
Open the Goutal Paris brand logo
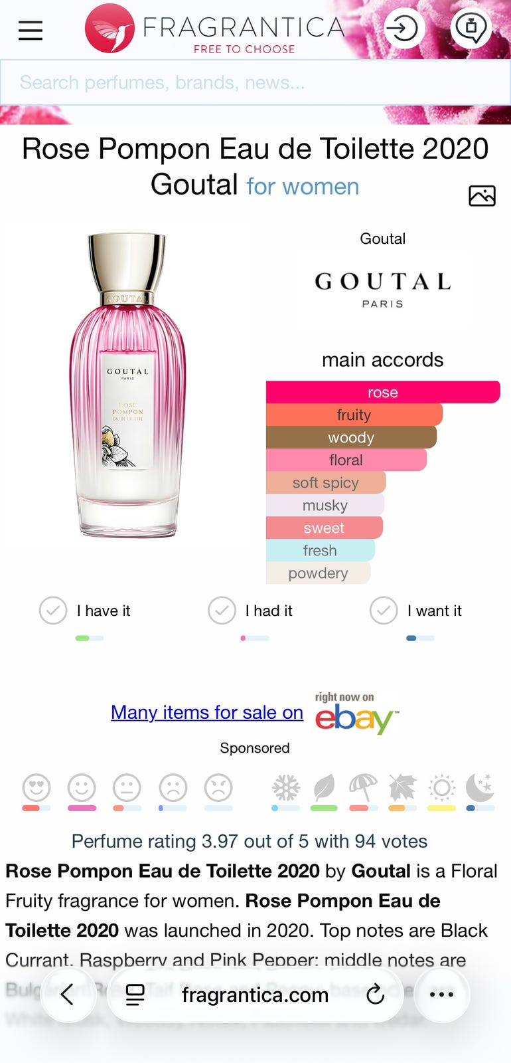click(383, 289)
